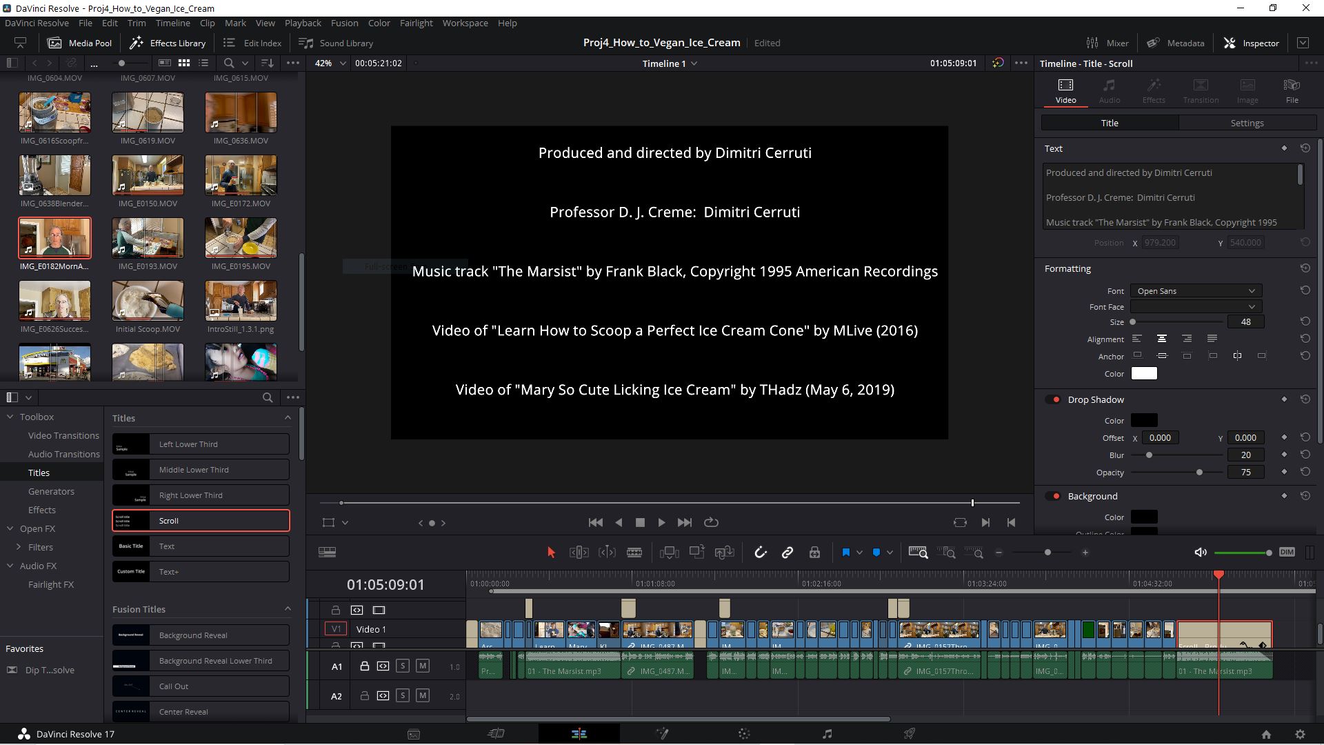Toggle timeline Snapping magnet icon

click(761, 553)
